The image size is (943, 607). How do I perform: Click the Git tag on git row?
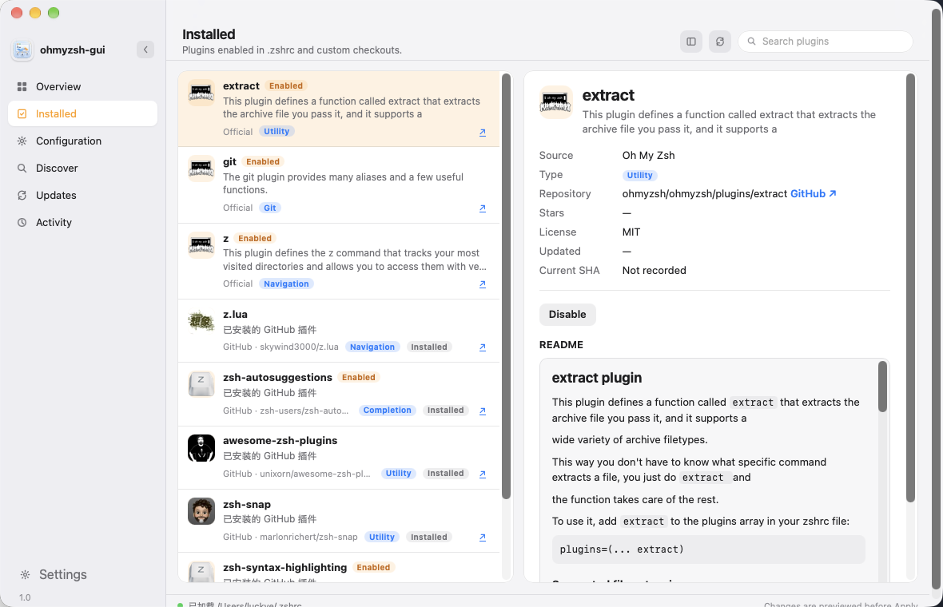pyautogui.click(x=270, y=208)
